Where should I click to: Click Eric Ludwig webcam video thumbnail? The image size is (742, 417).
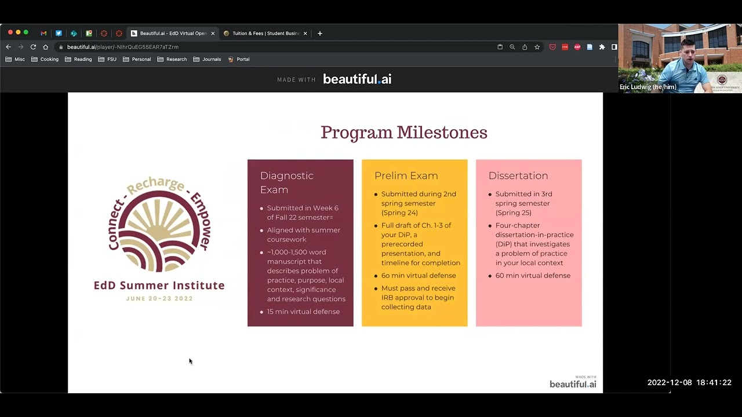tap(680, 58)
